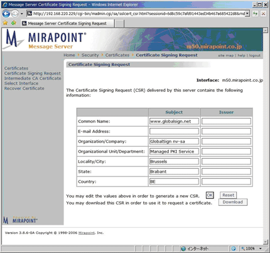Click the status bar protected mode icon
270x253 pixels.
234,249
